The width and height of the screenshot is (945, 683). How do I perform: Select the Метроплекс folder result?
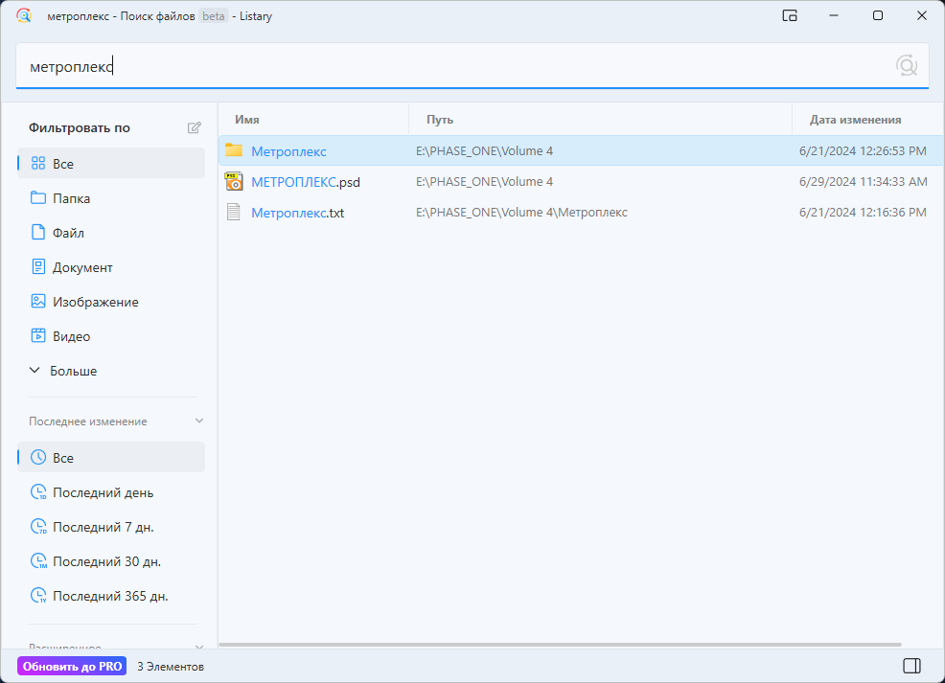click(581, 150)
